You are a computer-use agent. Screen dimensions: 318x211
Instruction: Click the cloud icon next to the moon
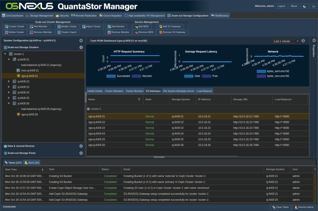tap(312, 6)
